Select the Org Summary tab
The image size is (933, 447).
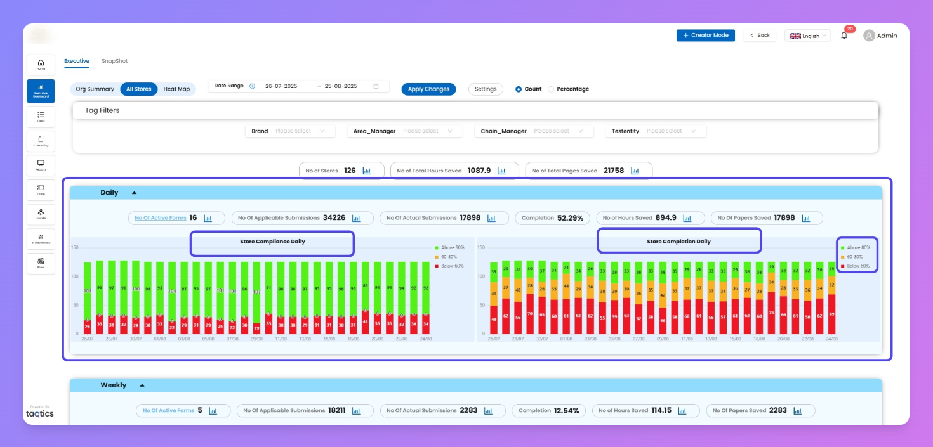coord(95,89)
